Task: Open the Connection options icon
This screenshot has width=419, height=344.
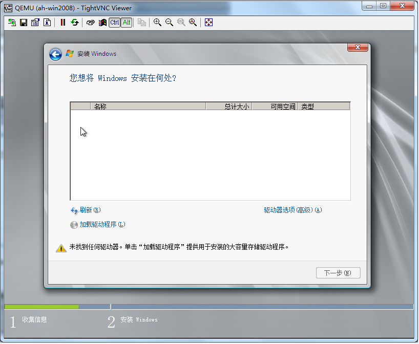Action: (35, 23)
